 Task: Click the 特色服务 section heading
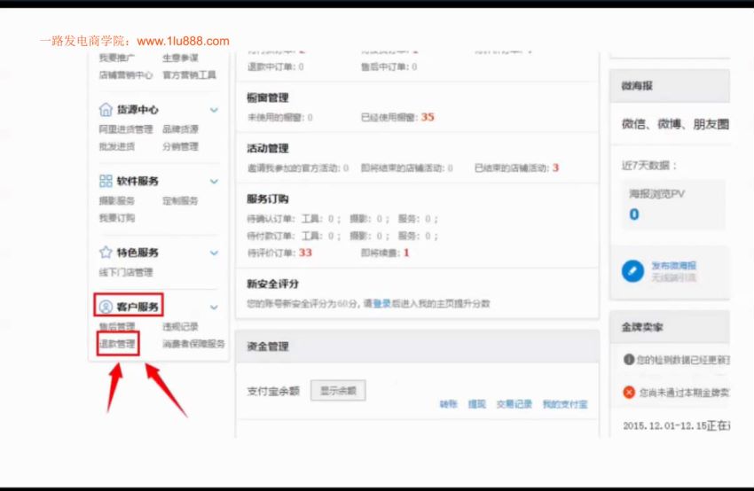[x=137, y=253]
